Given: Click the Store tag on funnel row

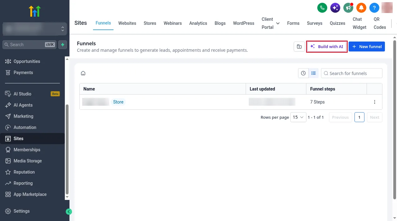Looking at the screenshot, I should [x=118, y=102].
